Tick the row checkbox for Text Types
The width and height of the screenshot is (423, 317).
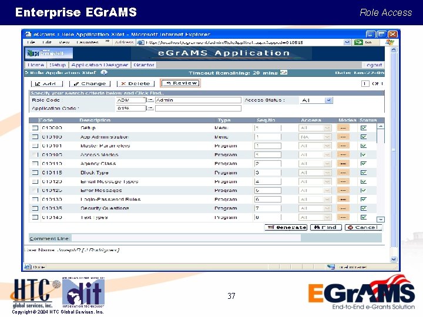click(35, 217)
